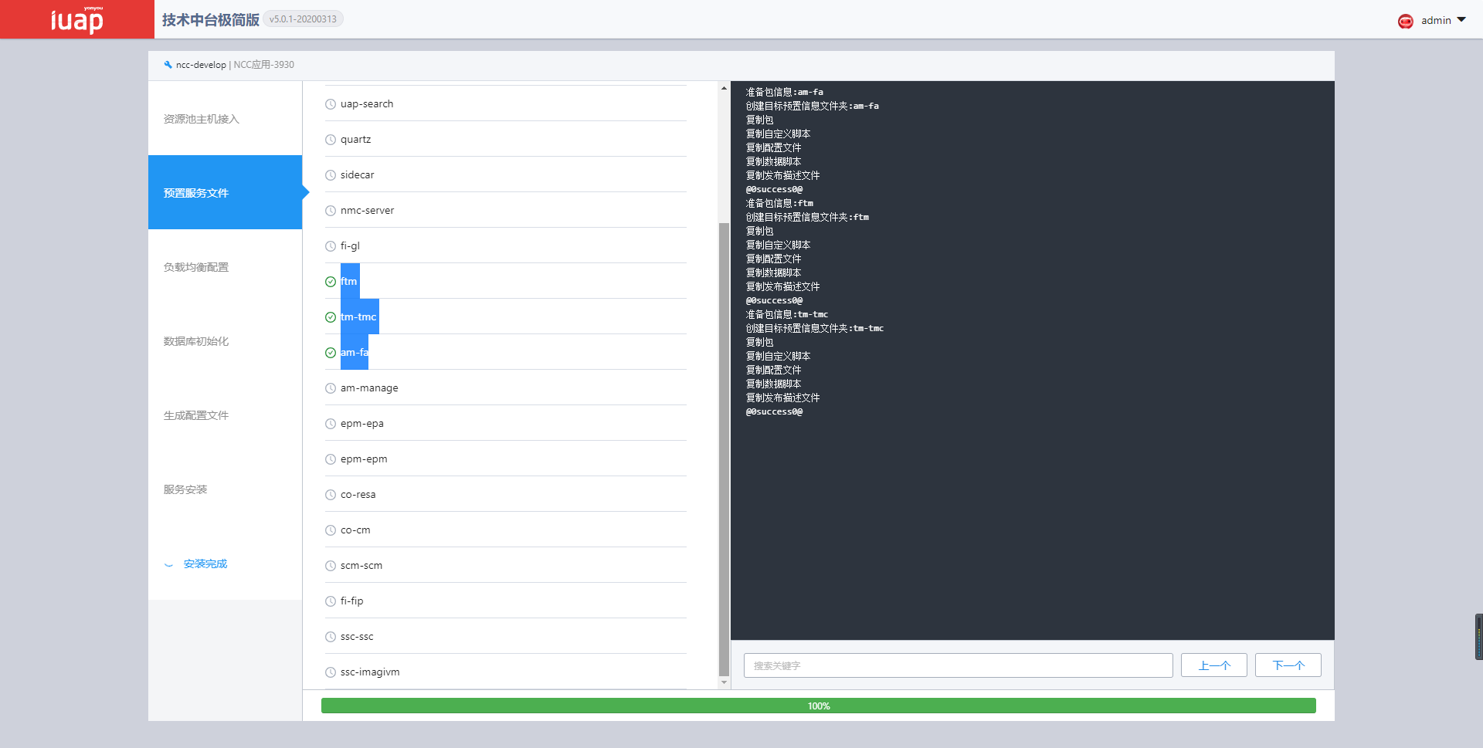
Task: Click the loading icon beside 安装完成
Action: (x=168, y=564)
